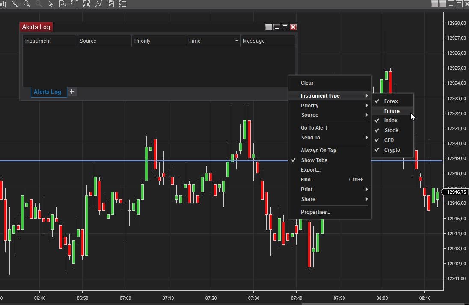Sort by the Priority column header
This screenshot has height=305, width=469.
158,41
